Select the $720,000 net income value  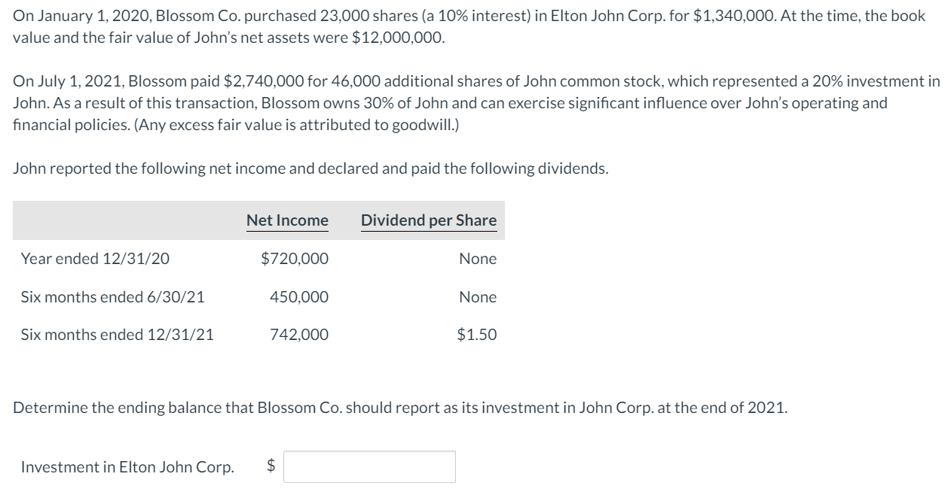click(294, 258)
